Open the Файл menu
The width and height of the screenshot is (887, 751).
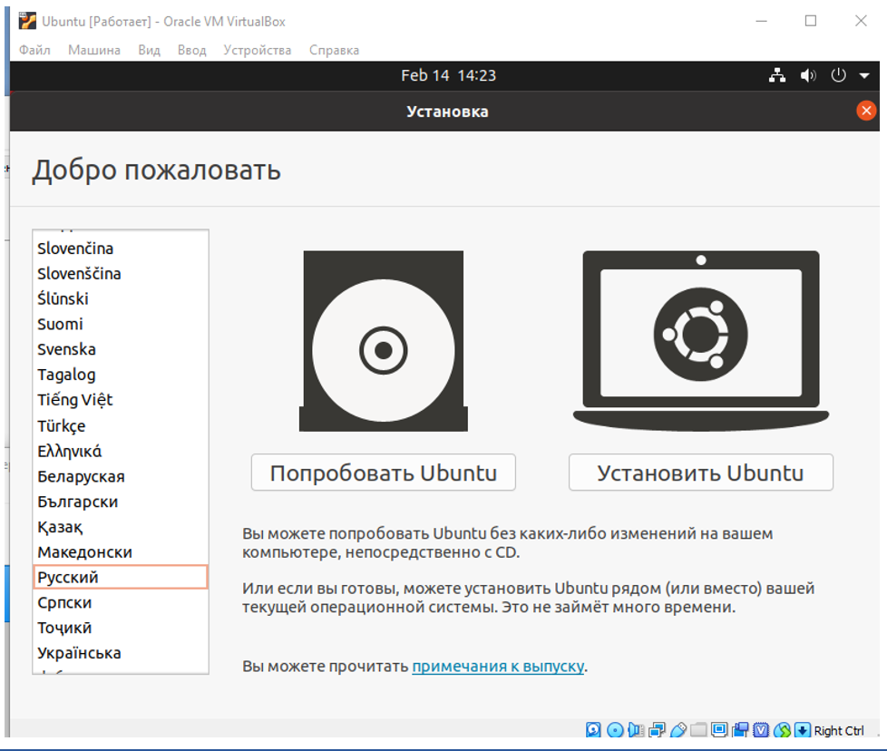point(34,50)
